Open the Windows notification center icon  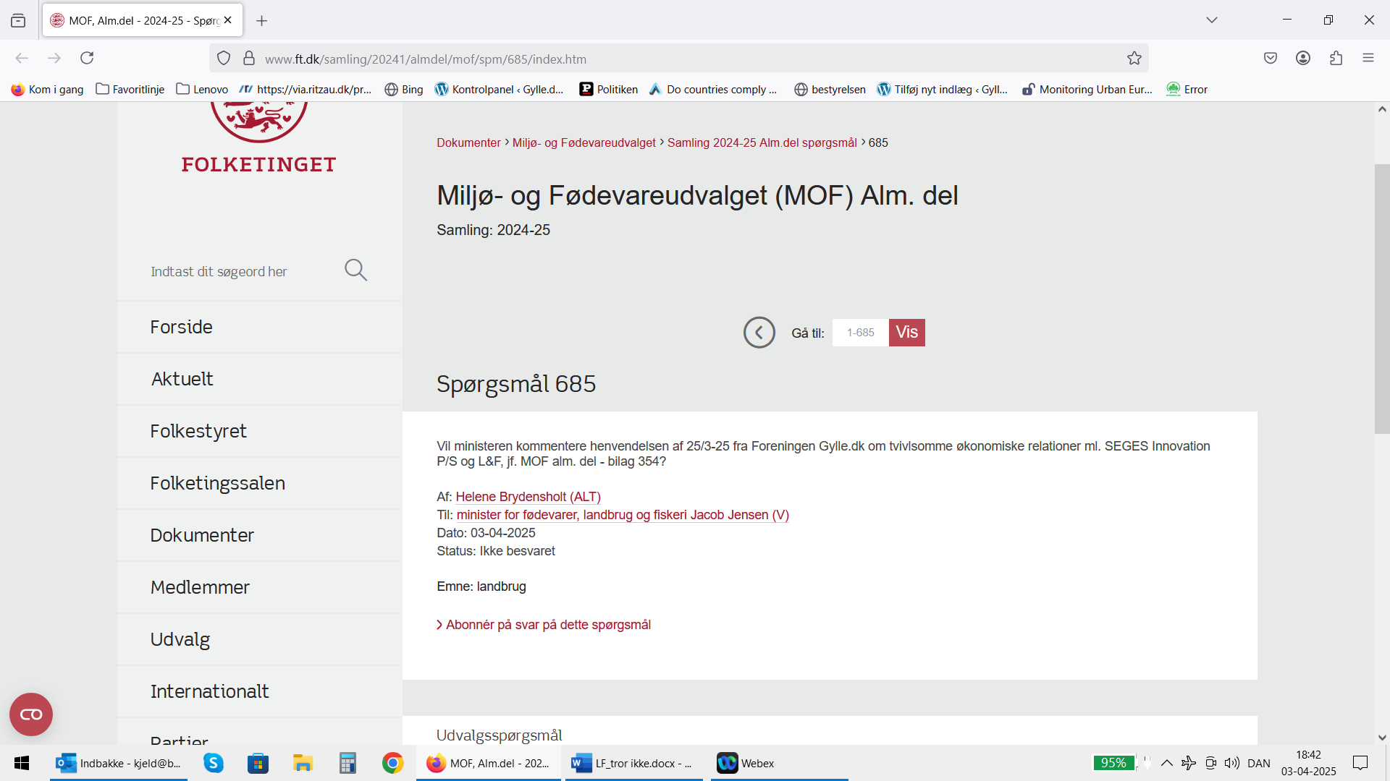tap(1360, 763)
